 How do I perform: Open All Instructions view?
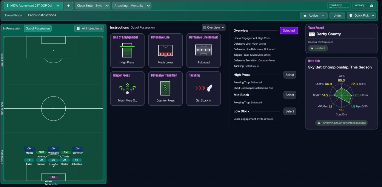(89, 28)
